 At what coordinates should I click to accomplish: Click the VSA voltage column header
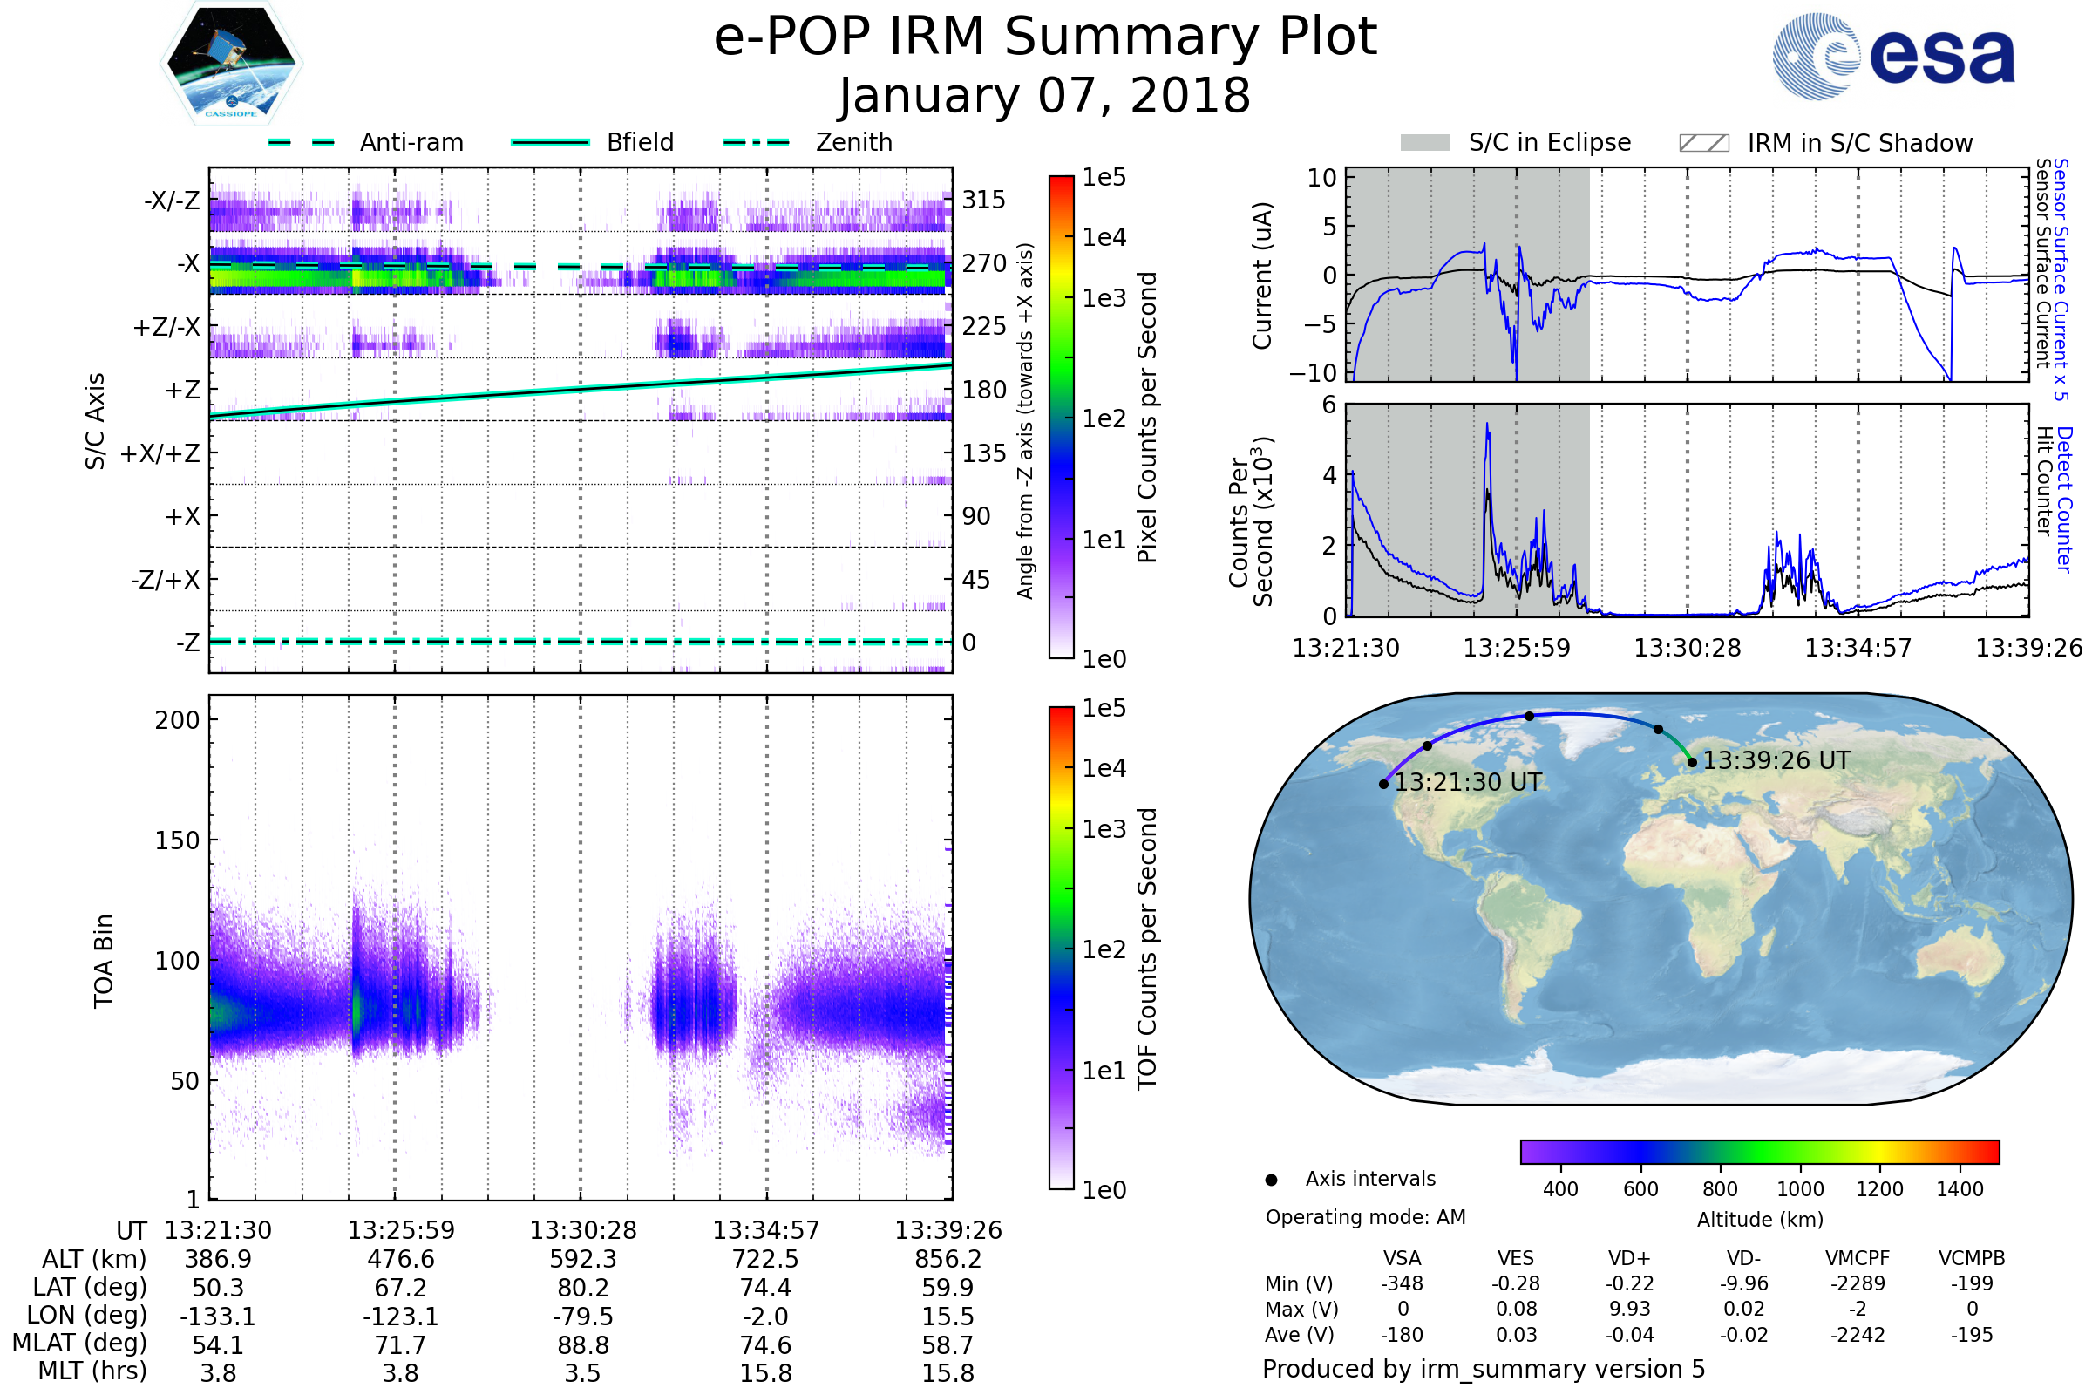coord(1402,1258)
